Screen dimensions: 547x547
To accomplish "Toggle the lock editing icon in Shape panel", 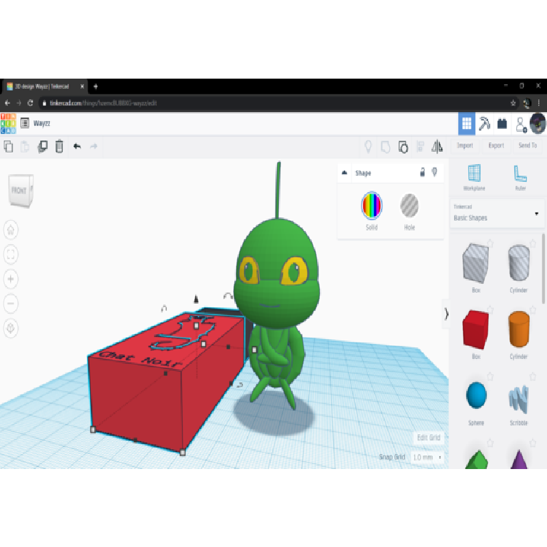I will pos(422,173).
